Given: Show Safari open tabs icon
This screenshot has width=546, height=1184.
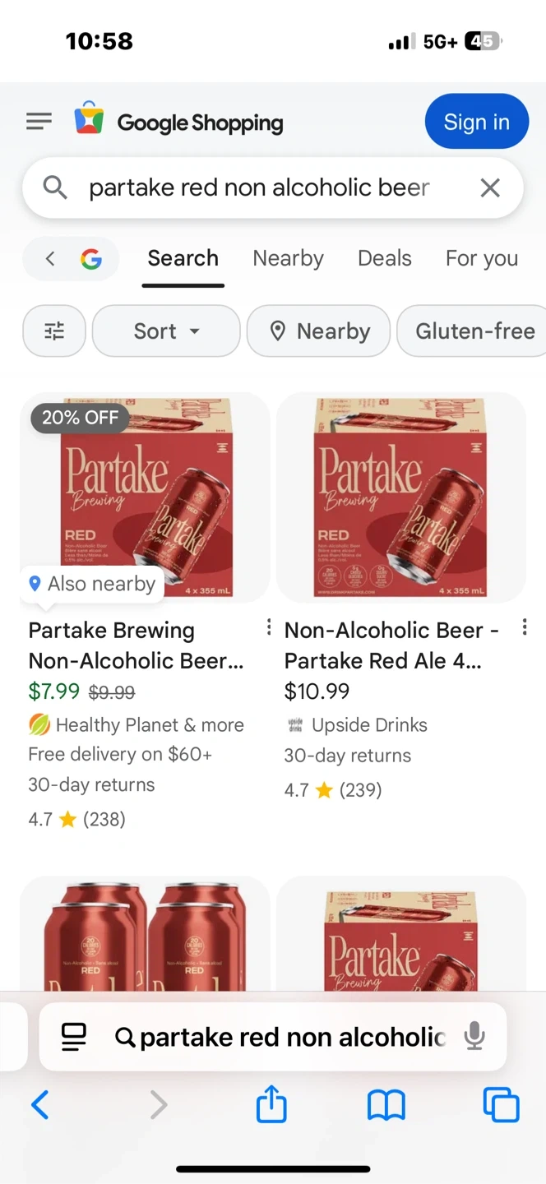Looking at the screenshot, I should coord(501,1104).
